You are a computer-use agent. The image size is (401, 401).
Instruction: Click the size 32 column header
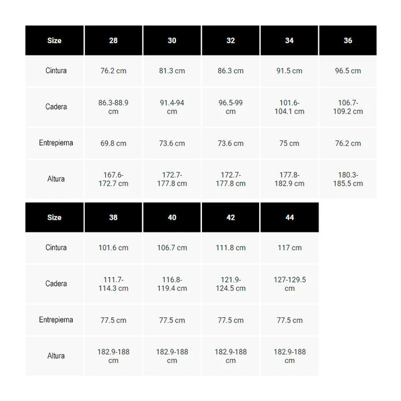231,40
